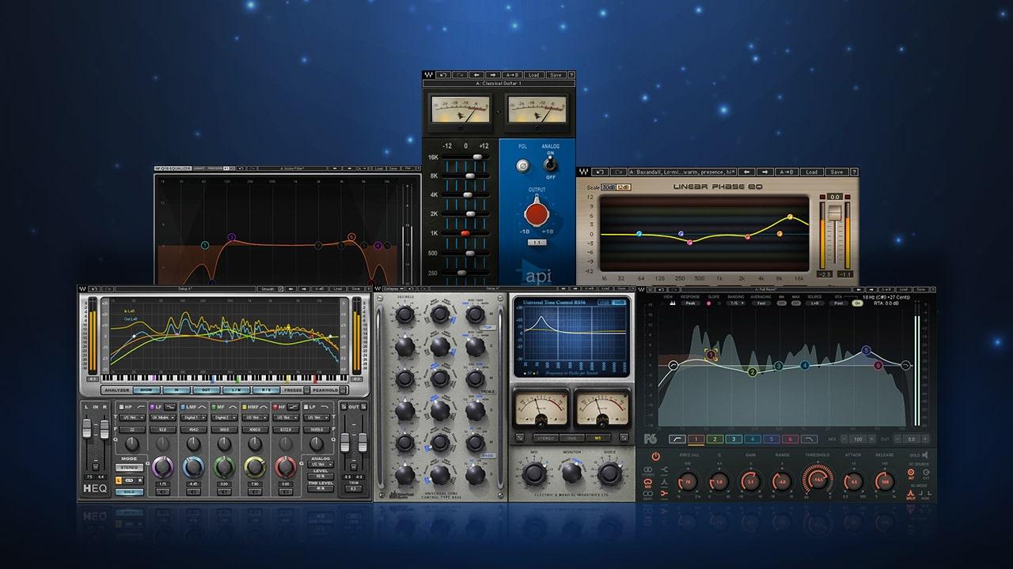The width and height of the screenshot is (1013, 569).
Task: Click Load in API EQ toolbar
Action: [535, 75]
